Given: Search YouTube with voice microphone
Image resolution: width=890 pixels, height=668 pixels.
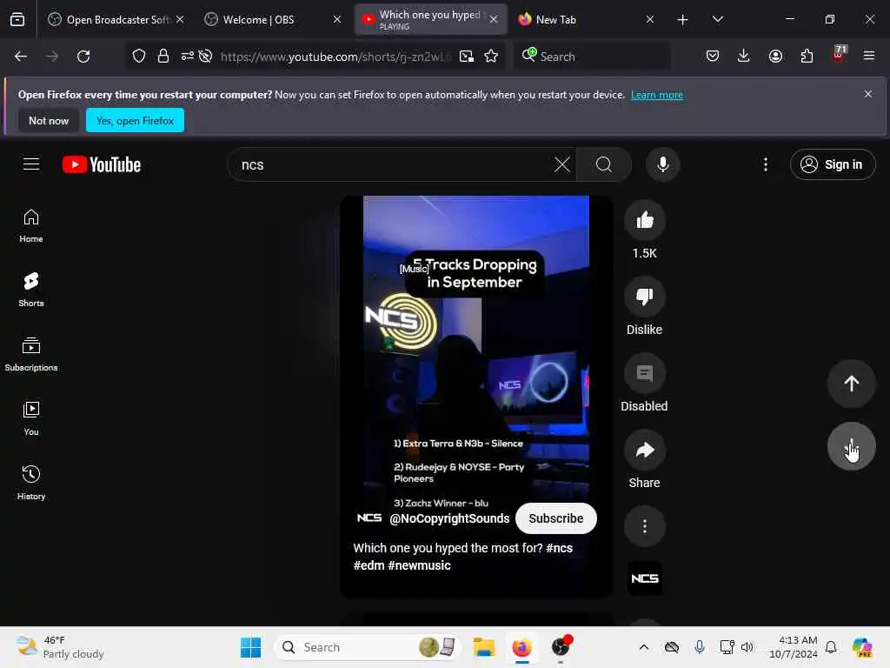Looking at the screenshot, I should point(662,164).
